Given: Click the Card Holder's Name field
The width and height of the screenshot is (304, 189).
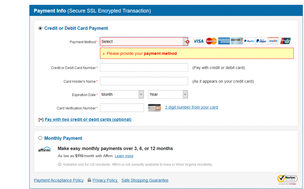Looking at the screenshot, I should (x=144, y=81).
